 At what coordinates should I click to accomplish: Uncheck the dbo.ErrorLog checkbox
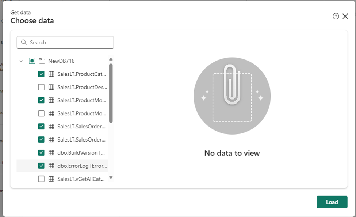(x=41, y=166)
